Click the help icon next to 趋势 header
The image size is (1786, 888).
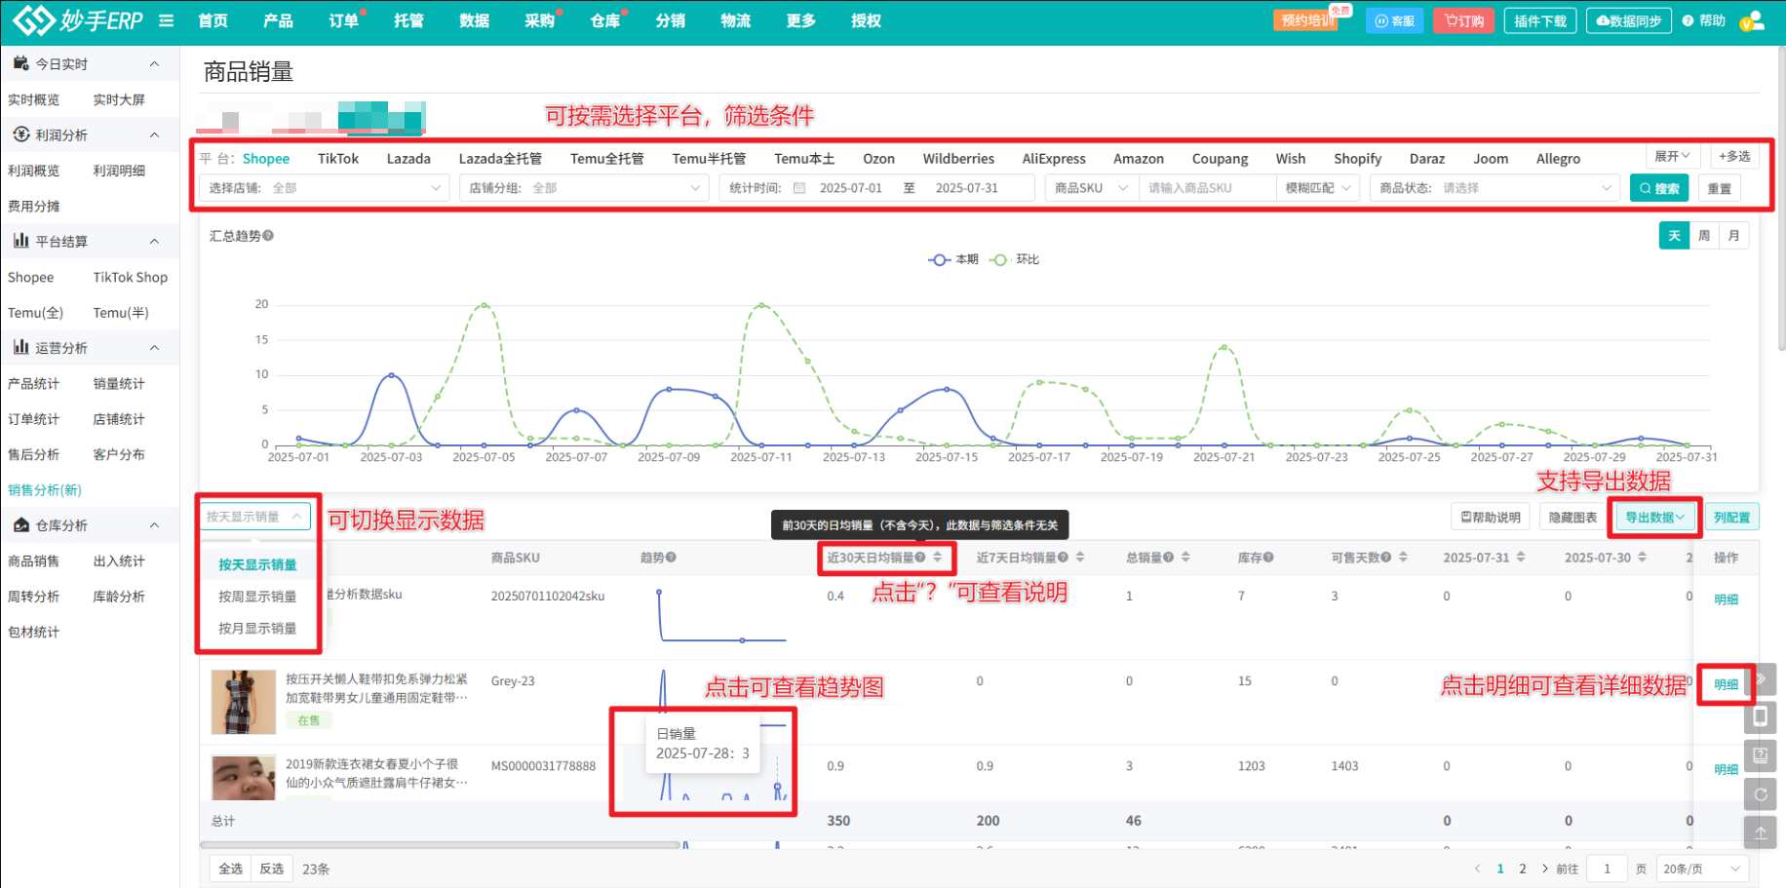click(671, 558)
